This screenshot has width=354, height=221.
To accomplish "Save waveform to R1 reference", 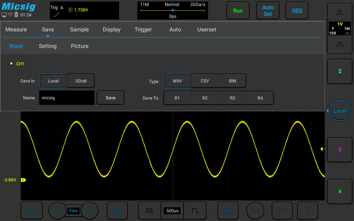I will [x=177, y=98].
